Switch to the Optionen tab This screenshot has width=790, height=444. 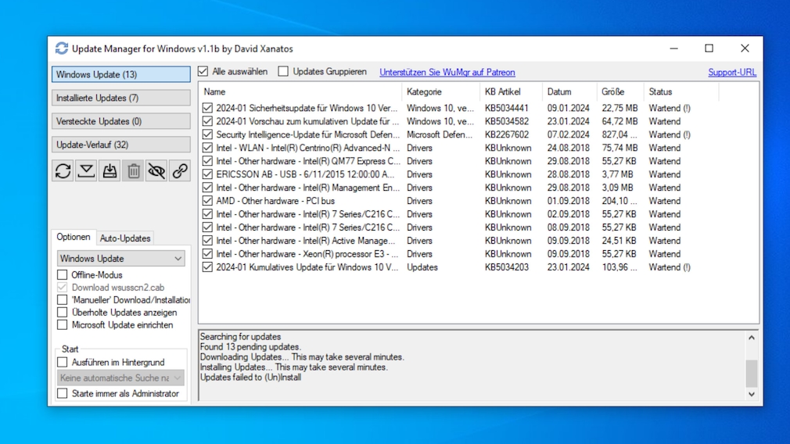pos(74,237)
